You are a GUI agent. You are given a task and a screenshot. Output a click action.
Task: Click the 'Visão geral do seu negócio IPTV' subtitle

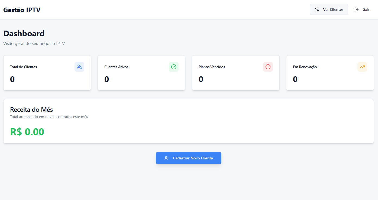[x=34, y=43]
